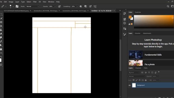The height and width of the screenshot is (98, 174).
Task: Toggle adjustment layer filter icon
Action: (x=146, y=72)
